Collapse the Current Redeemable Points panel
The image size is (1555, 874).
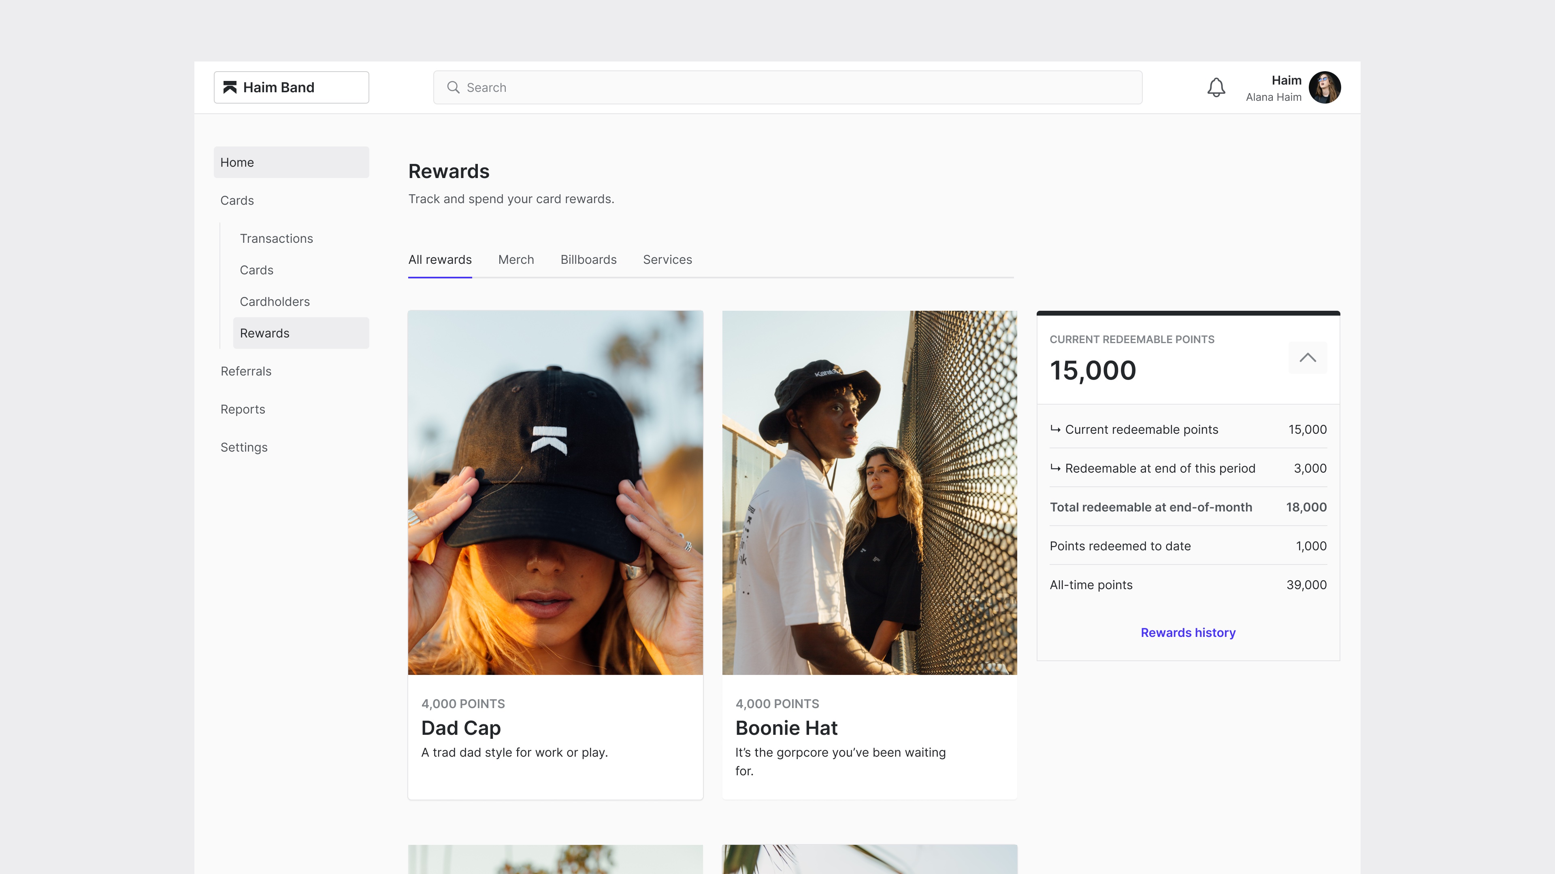point(1308,358)
